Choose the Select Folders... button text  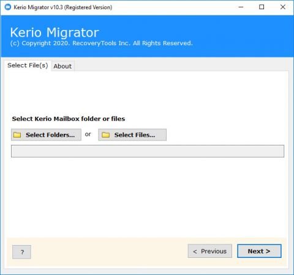click(50, 135)
